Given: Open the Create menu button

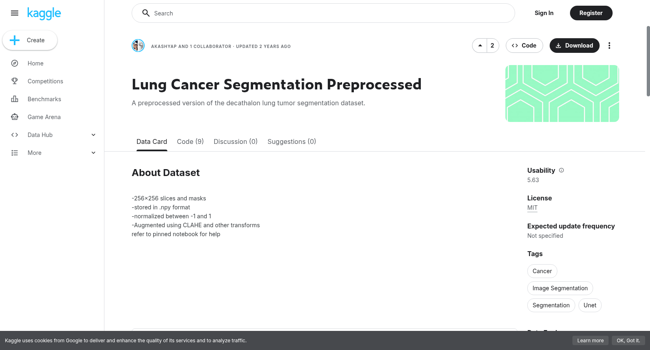Looking at the screenshot, I should point(30,40).
